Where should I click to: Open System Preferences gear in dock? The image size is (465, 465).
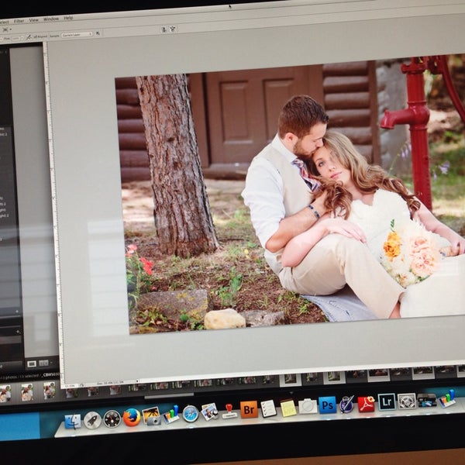coord(407,401)
